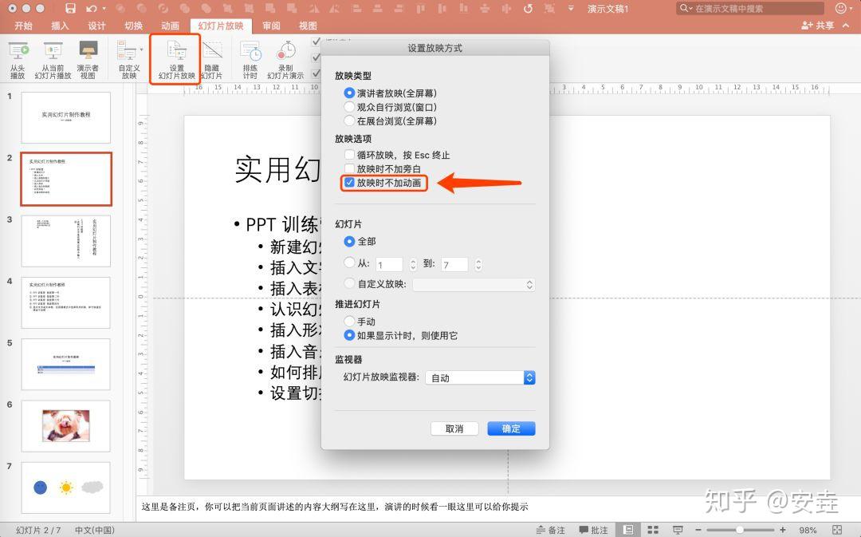Expand 自定义放映 ribbon dropdown arrow
The width and height of the screenshot is (861, 537).
click(x=141, y=50)
